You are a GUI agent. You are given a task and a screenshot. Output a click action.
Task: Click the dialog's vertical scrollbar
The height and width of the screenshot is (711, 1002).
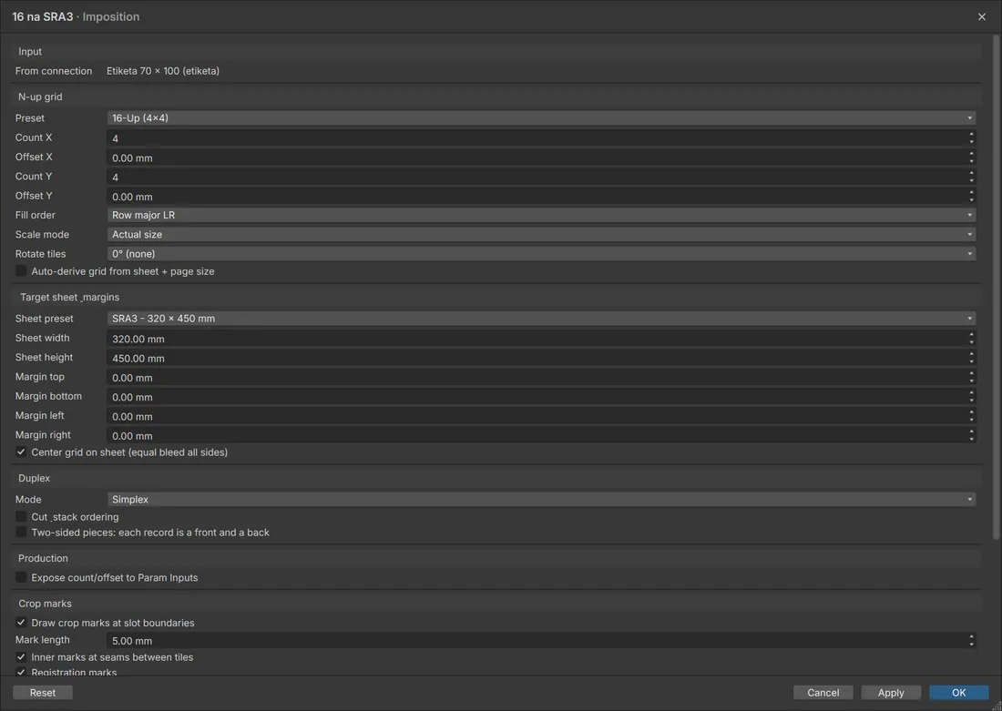click(997, 288)
